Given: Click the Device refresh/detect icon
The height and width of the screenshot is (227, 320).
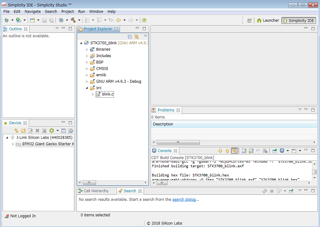Looking at the screenshot, I should [16, 131].
